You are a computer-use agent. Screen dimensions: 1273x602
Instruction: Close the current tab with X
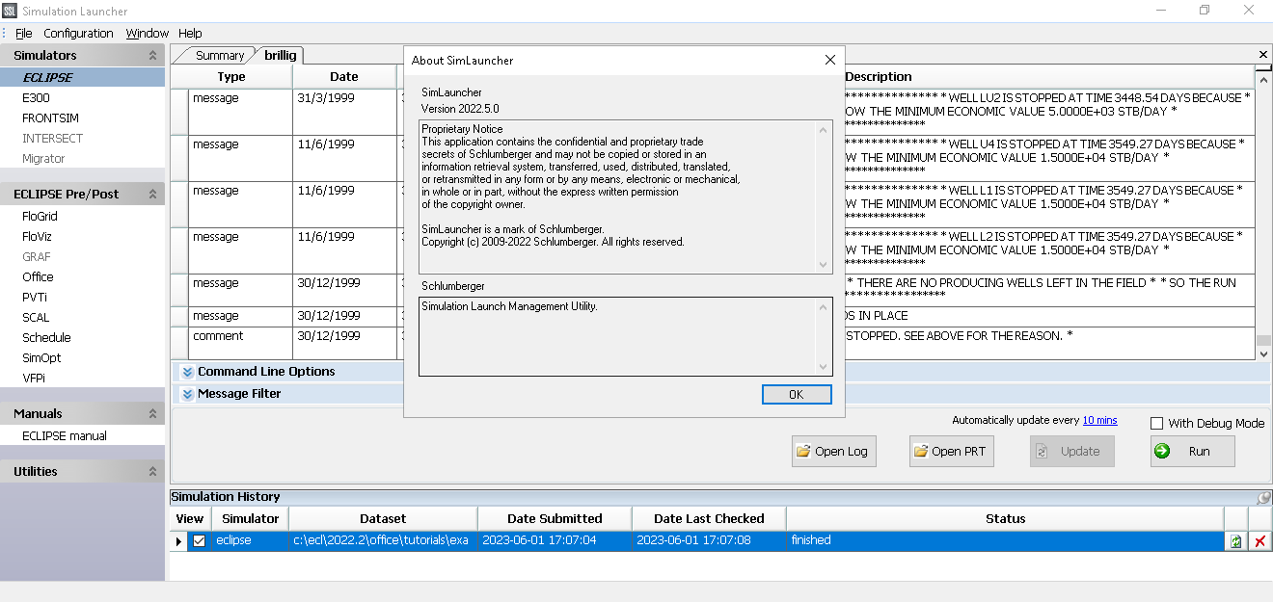(x=1263, y=55)
